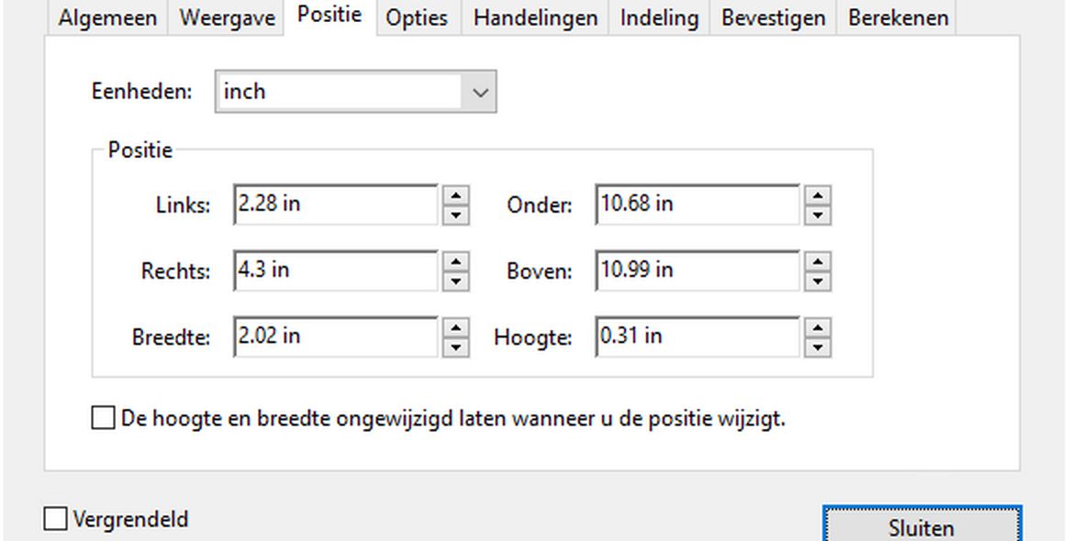Screen dimensions: 1070x541
Task: Decrease the Rechts value with down arrow
Action: point(455,281)
